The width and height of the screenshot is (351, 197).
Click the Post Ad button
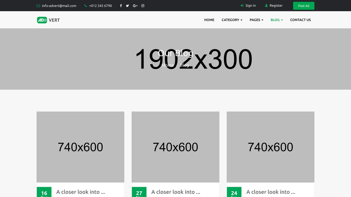304,6
